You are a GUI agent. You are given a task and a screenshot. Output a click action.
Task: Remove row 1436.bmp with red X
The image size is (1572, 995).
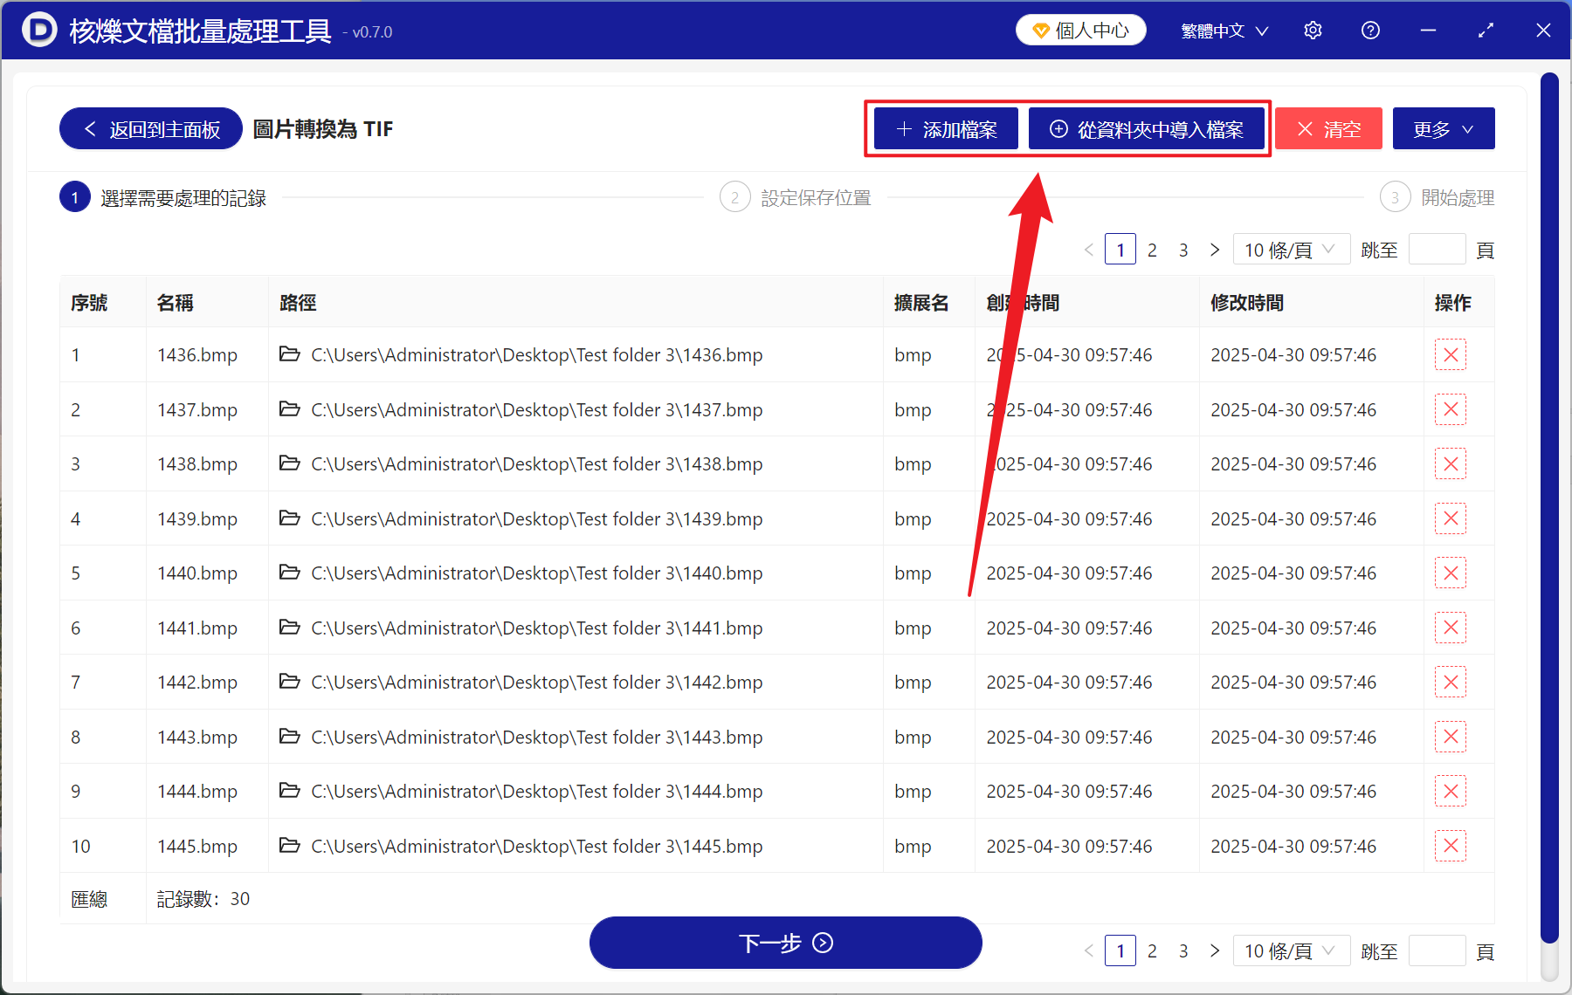[x=1450, y=354]
